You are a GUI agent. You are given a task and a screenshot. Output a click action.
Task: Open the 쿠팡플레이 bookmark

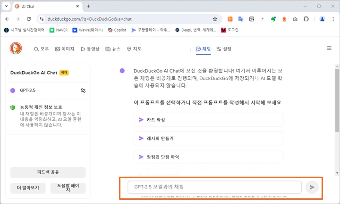[x=151, y=30]
